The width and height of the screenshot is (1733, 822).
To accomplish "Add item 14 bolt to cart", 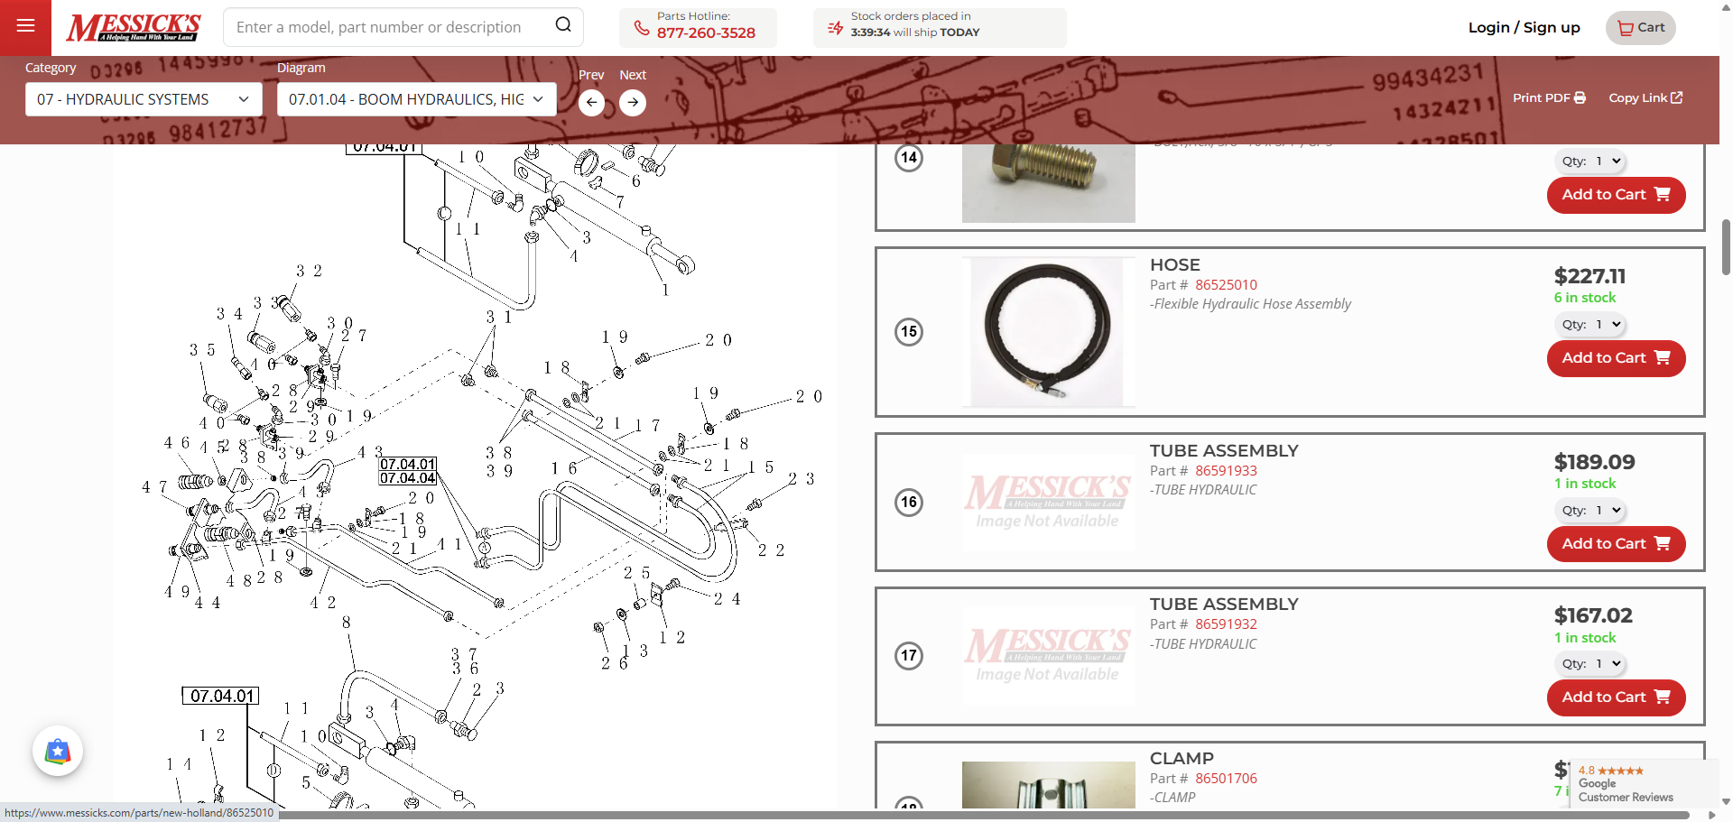I will (x=1616, y=195).
